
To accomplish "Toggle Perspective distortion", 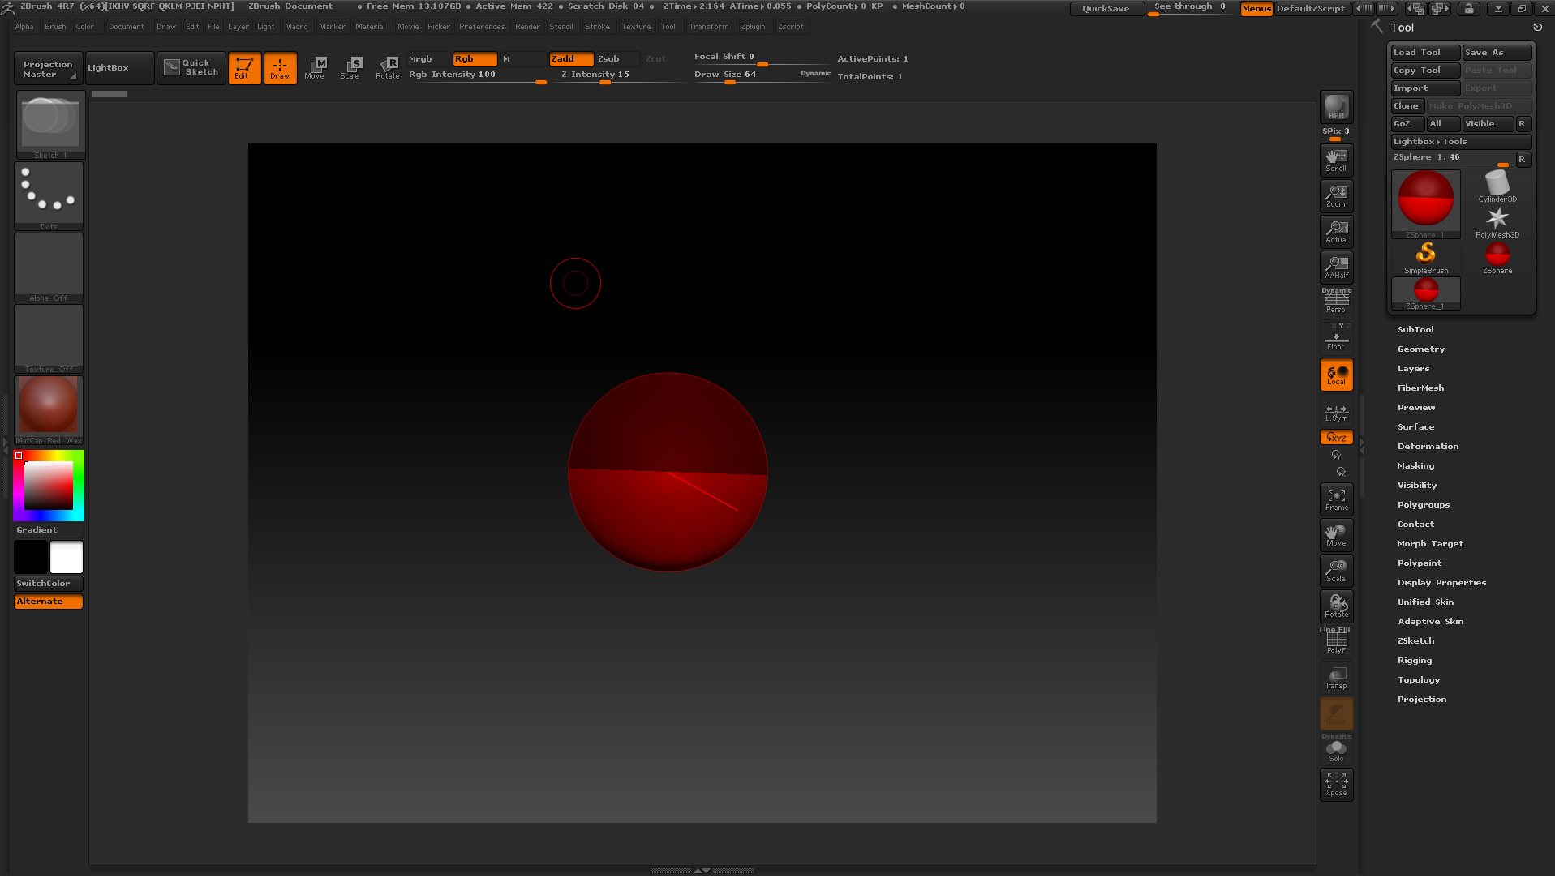I will [x=1336, y=301].
